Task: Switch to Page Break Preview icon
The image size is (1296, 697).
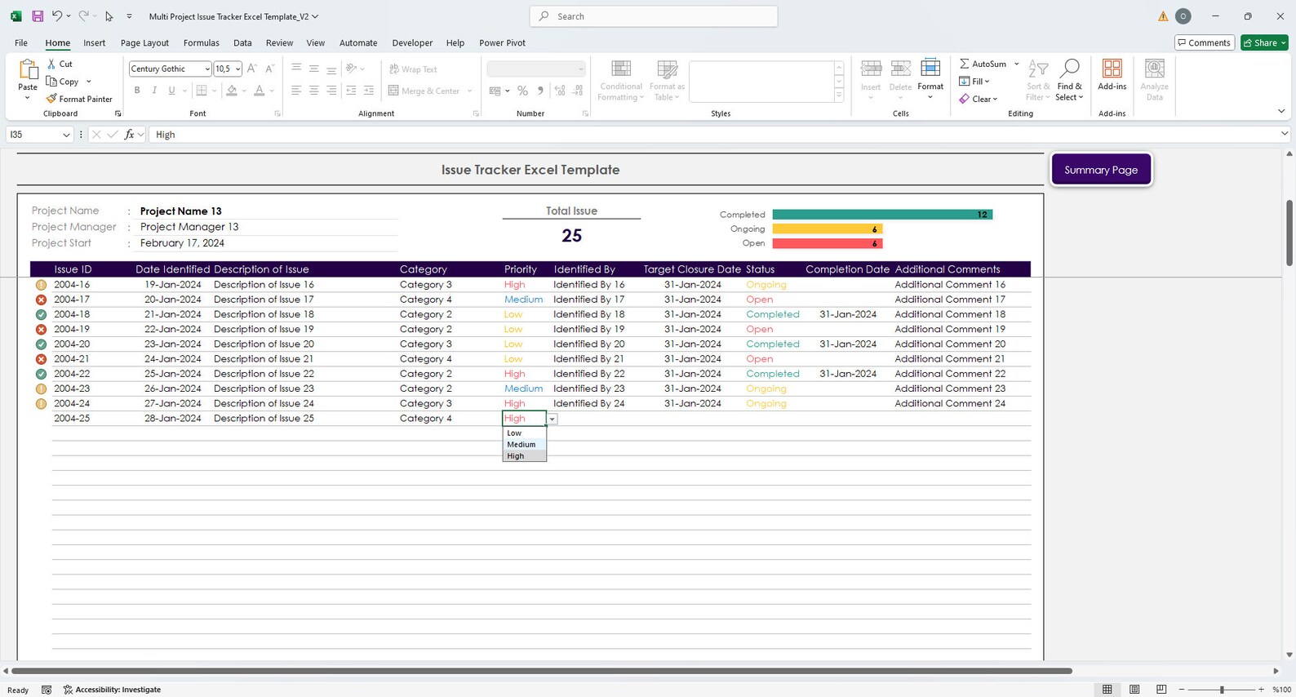Action: pyautogui.click(x=1161, y=690)
